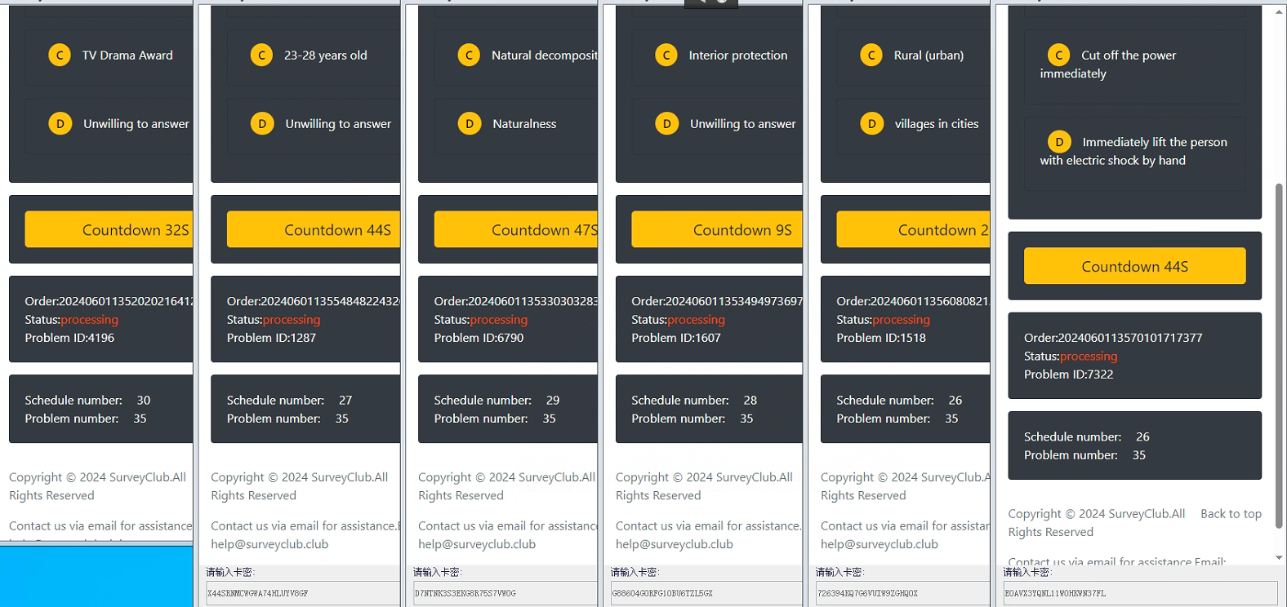
Task: Click the text Problem ID:1287
Action: [271, 338]
